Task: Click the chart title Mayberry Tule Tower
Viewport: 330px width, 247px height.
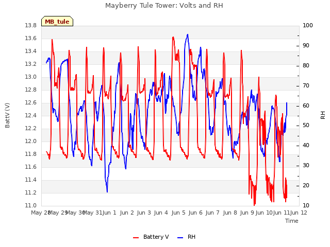Action: coord(164,5)
